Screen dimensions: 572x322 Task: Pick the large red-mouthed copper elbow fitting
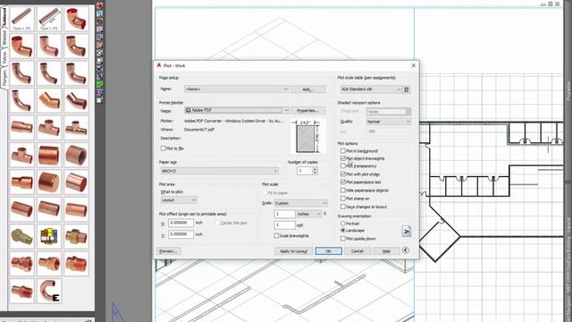[76, 18]
